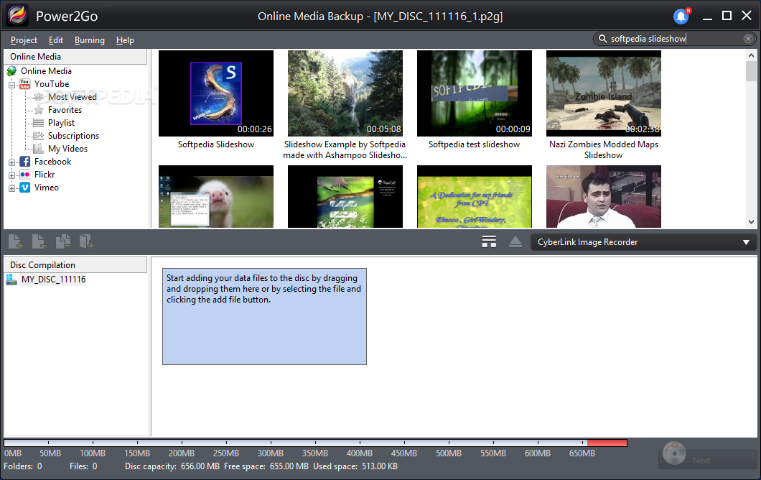This screenshot has width=761, height=480.
Task: Click the Power2Go app logo
Action: click(17, 15)
